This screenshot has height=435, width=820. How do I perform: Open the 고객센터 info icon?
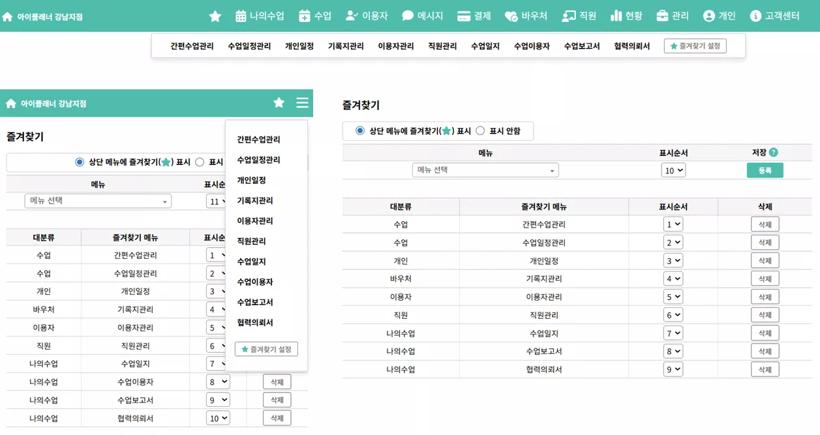coord(755,14)
